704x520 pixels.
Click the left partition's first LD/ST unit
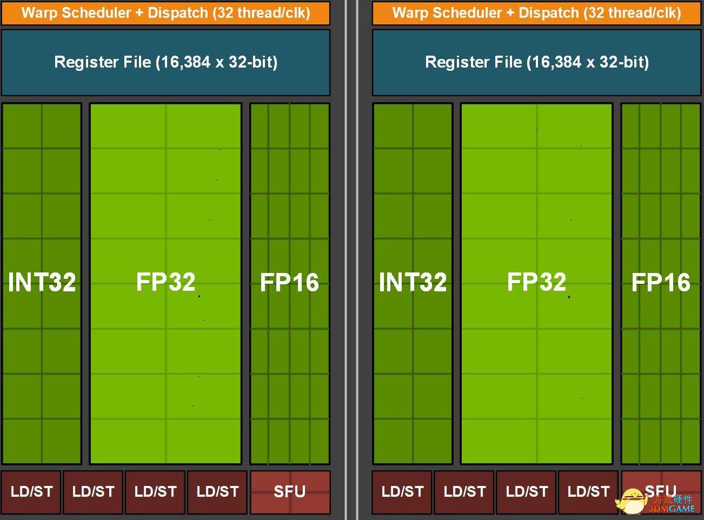[x=31, y=492]
